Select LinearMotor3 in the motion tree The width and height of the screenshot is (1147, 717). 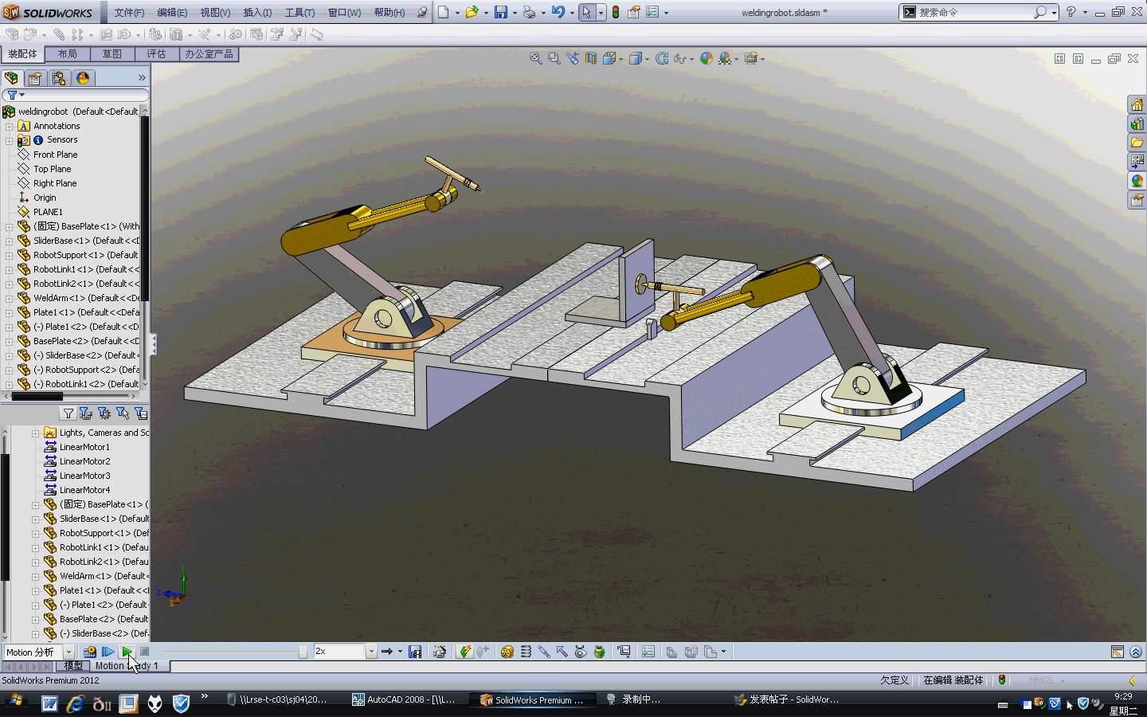[84, 476]
